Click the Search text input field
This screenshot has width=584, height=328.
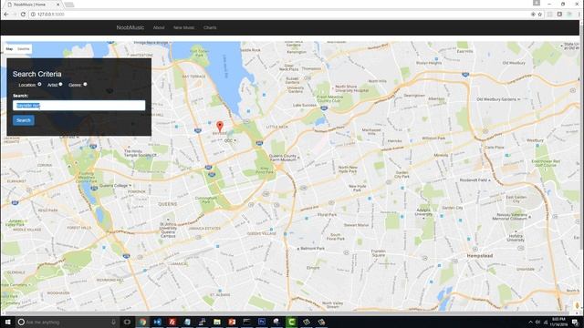point(79,106)
